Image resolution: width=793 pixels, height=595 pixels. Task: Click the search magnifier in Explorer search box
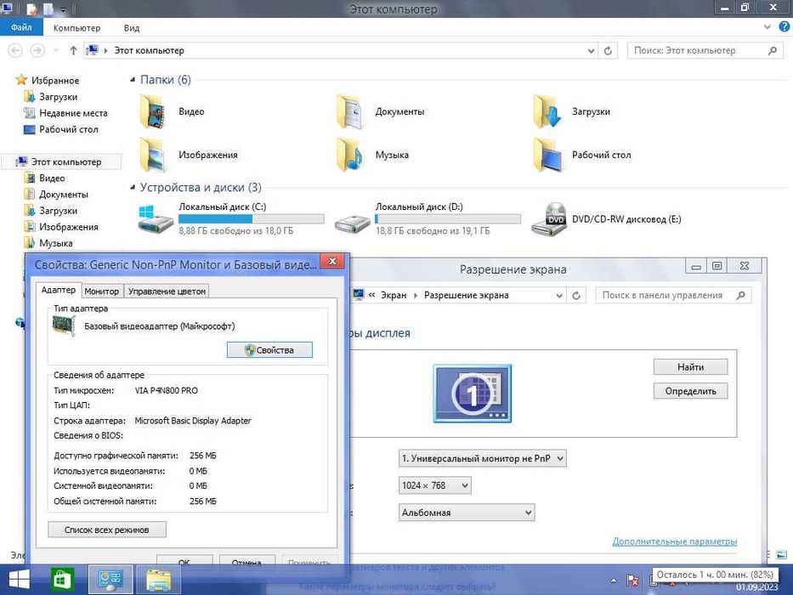click(773, 51)
